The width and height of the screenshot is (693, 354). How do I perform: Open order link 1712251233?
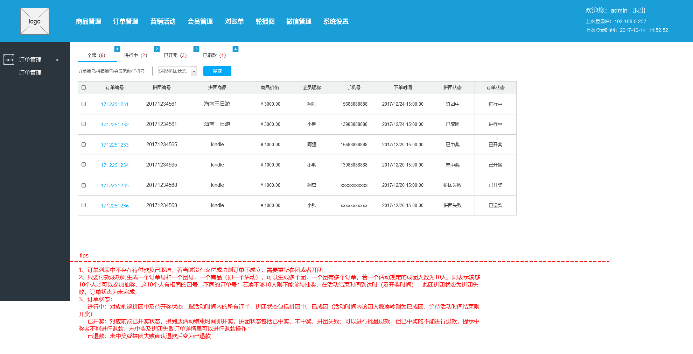click(115, 145)
